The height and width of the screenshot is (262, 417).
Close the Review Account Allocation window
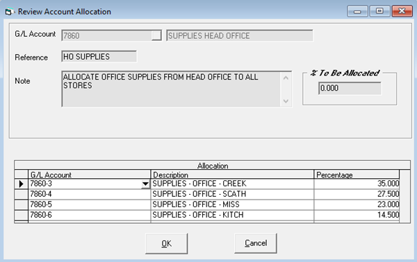(x=402, y=11)
